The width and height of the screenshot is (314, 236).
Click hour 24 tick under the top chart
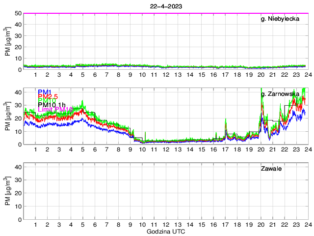click(x=306, y=74)
